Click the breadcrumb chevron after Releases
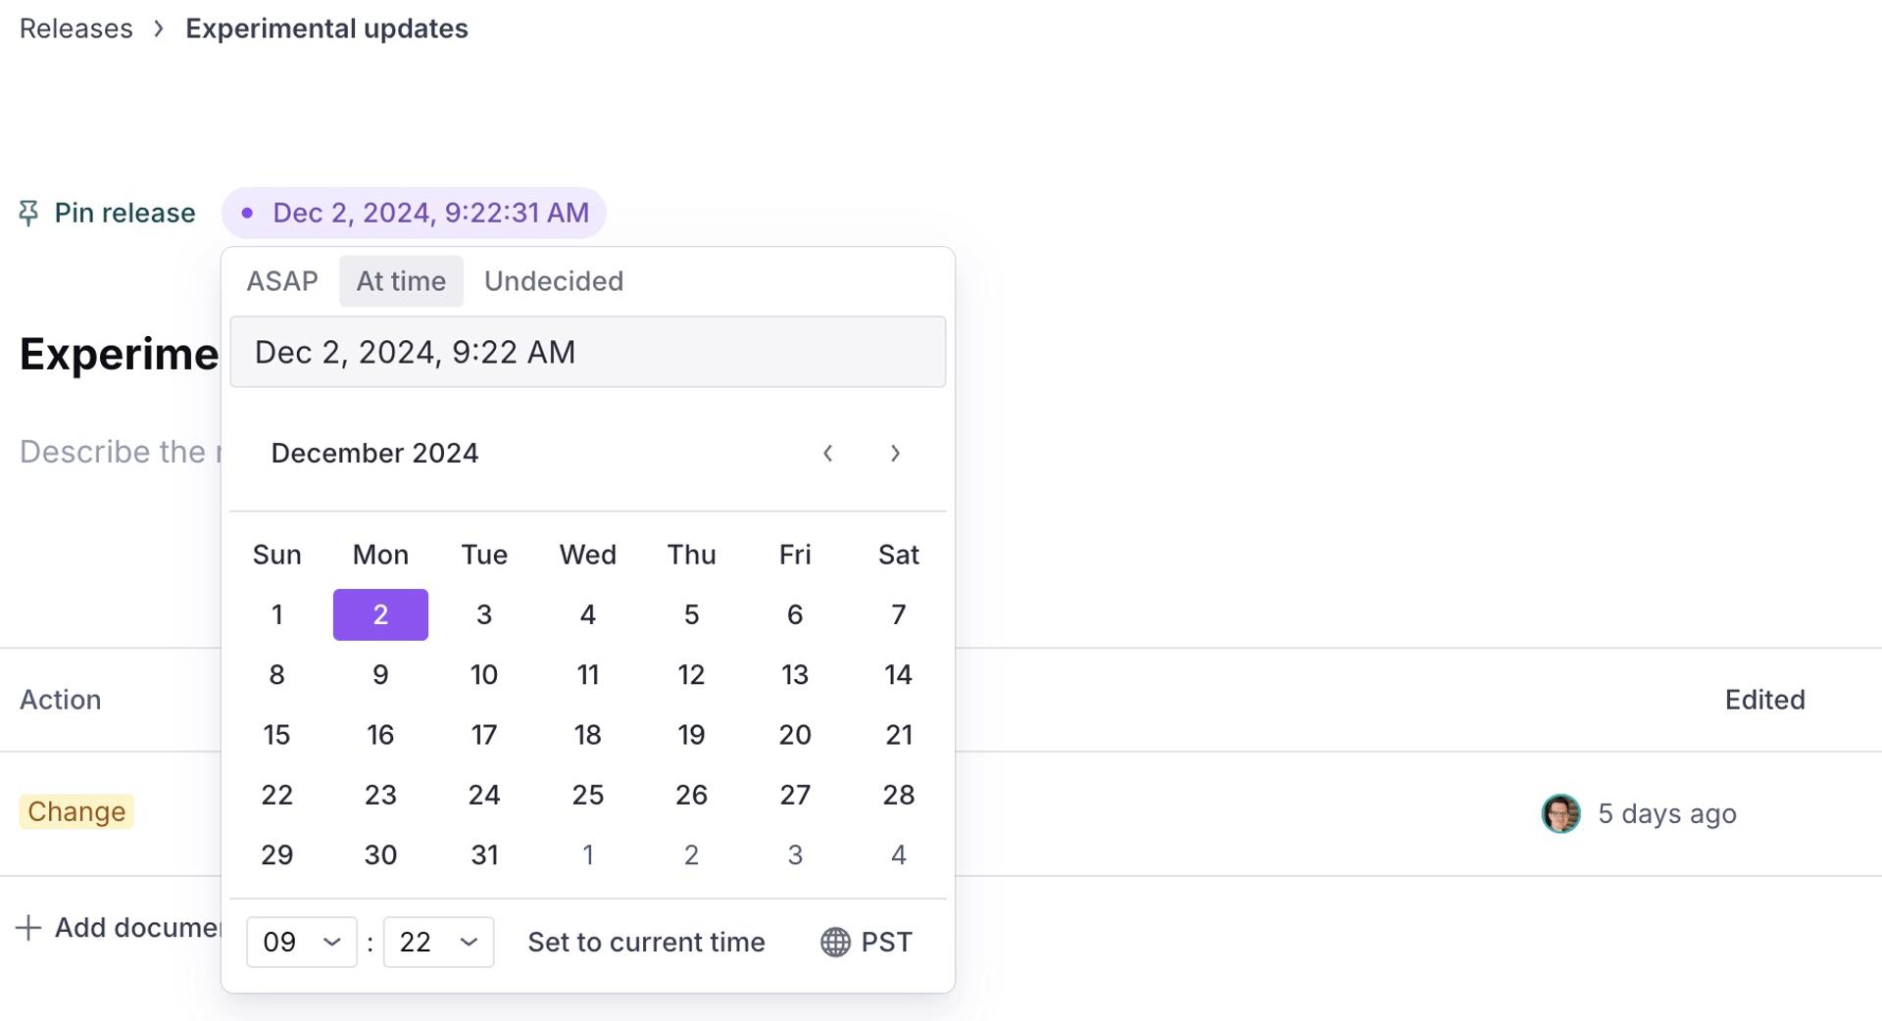 159,28
